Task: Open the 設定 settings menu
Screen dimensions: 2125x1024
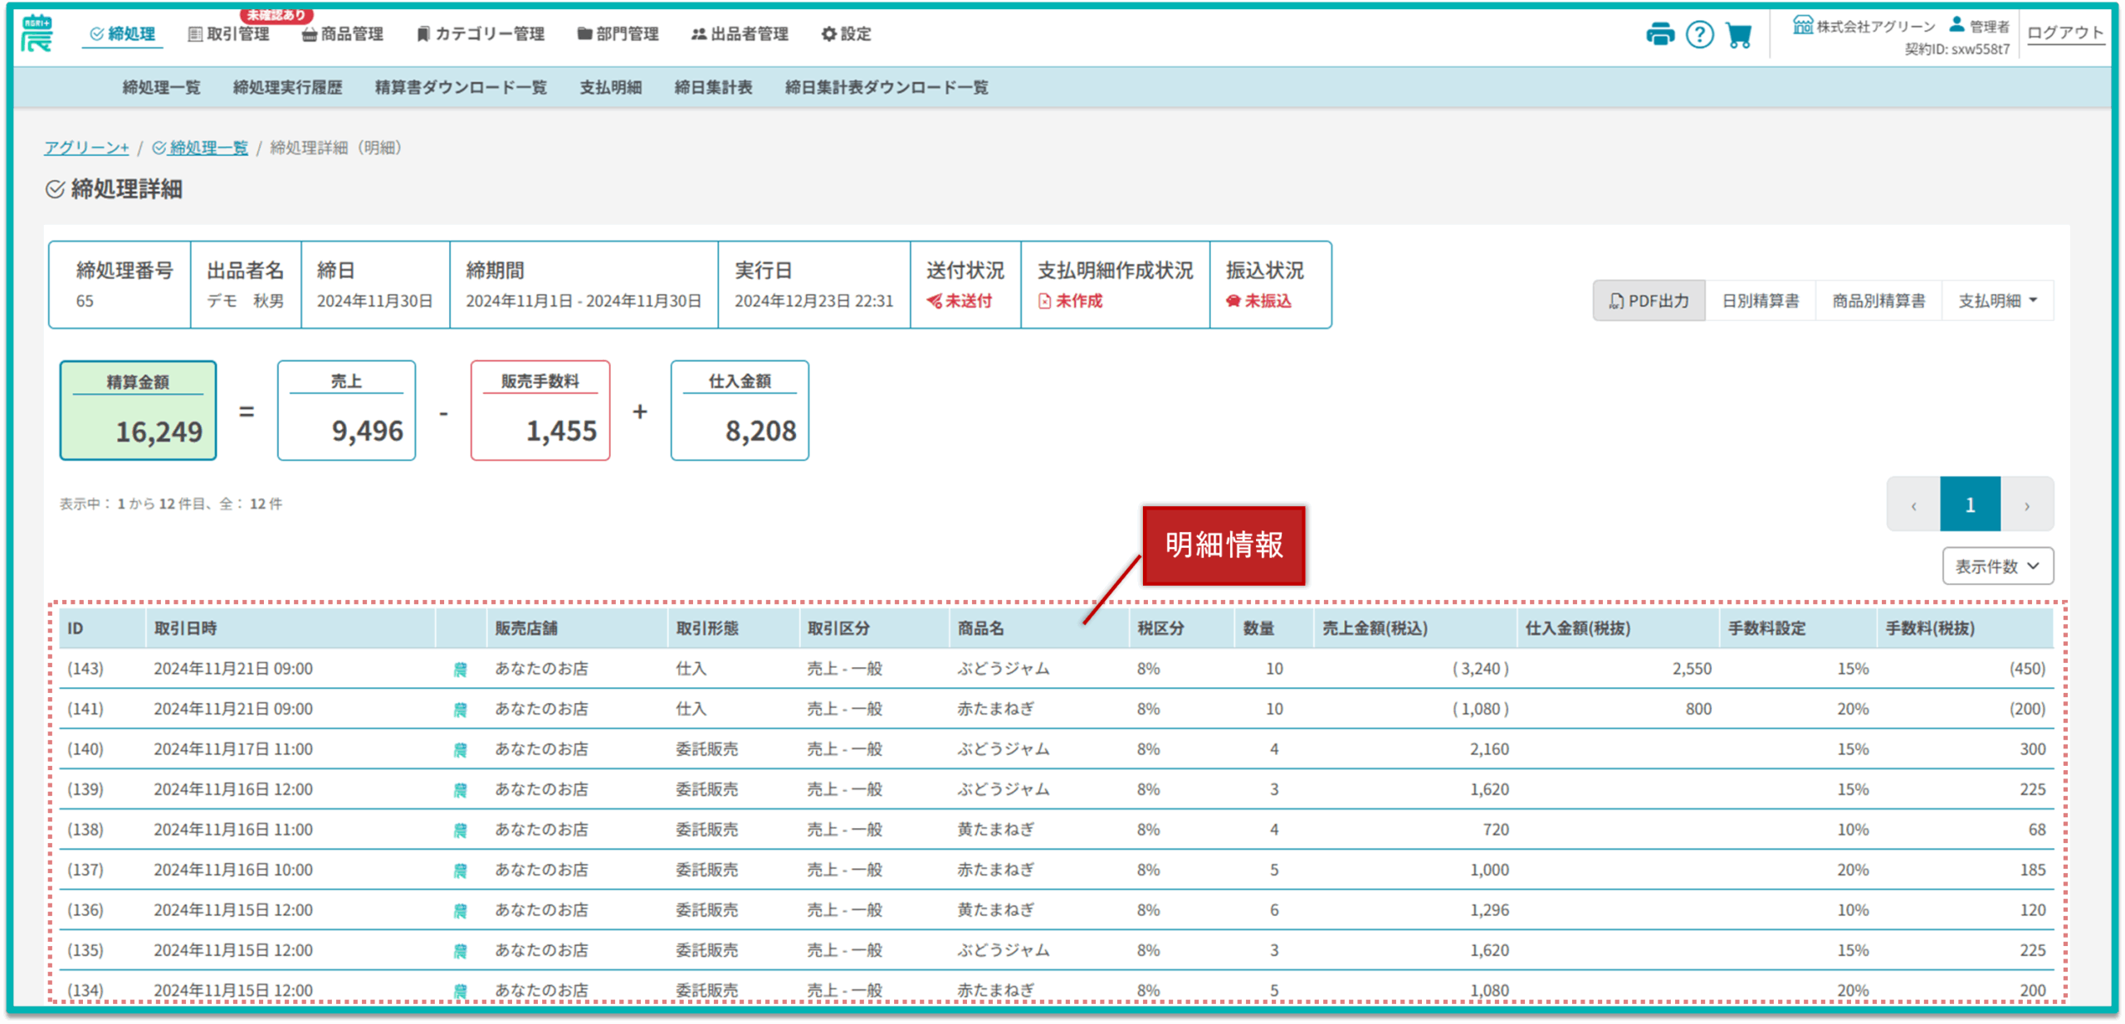Action: [x=846, y=34]
